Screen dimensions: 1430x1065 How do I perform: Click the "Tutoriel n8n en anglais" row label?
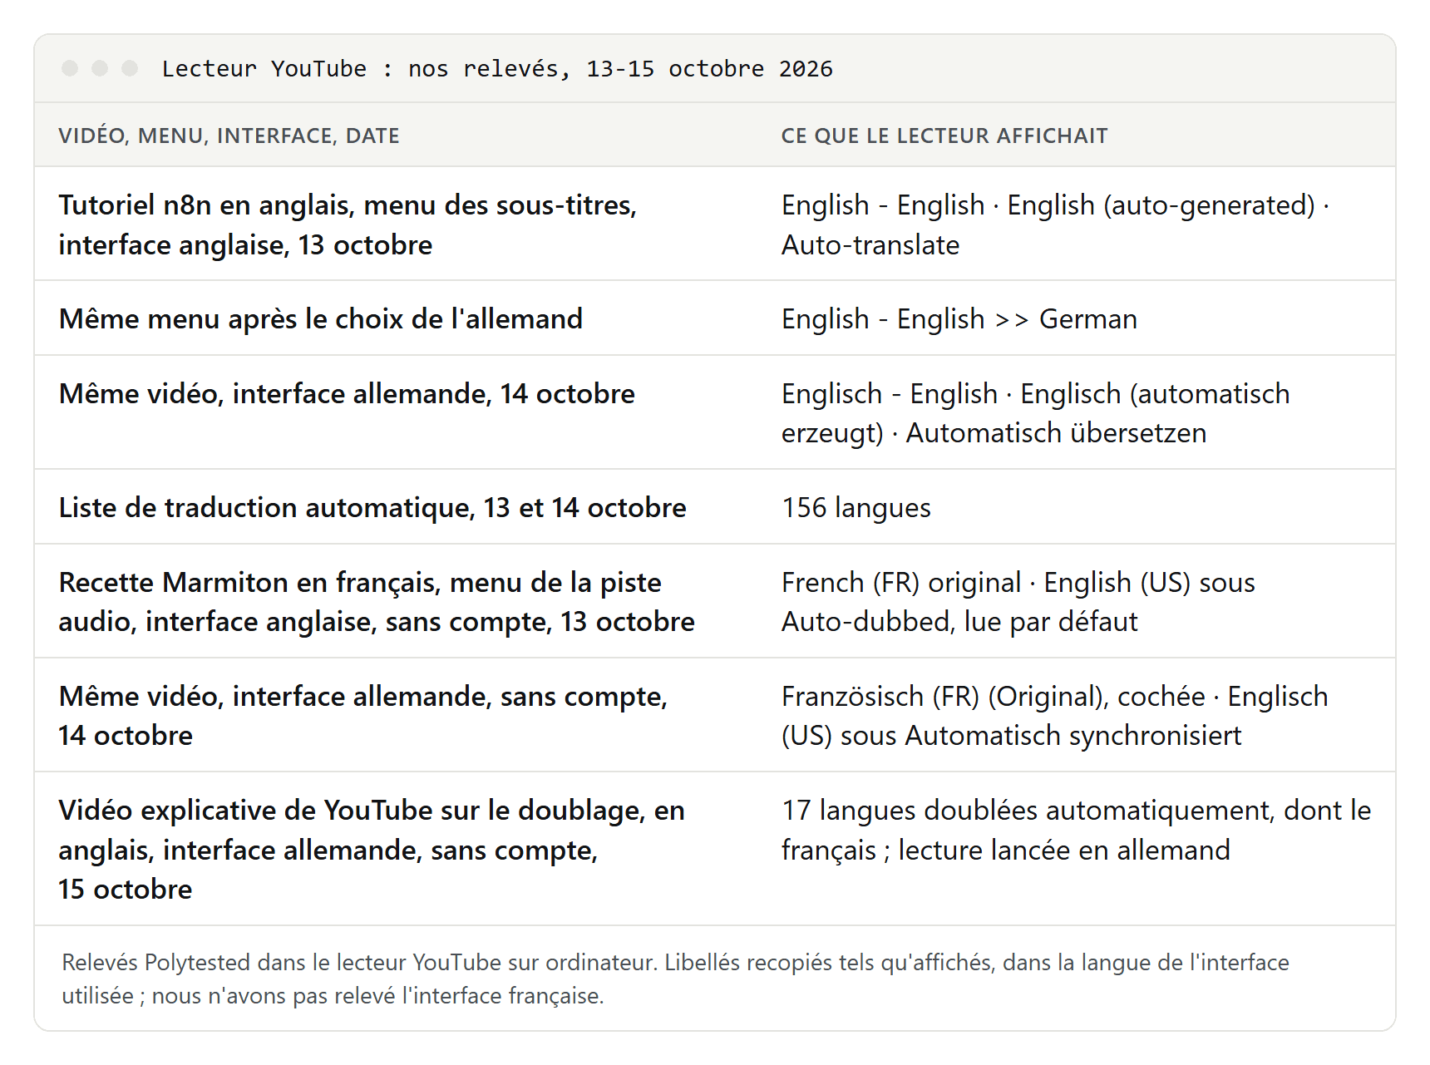pos(348,224)
